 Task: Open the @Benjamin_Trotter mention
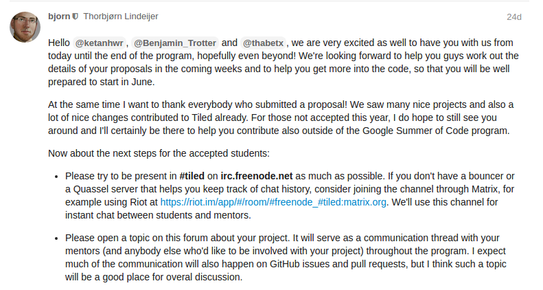[x=175, y=43]
